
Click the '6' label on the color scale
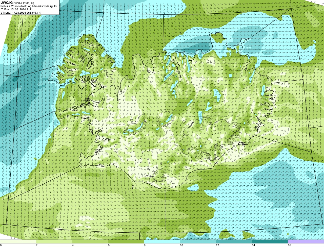[109, 245]
